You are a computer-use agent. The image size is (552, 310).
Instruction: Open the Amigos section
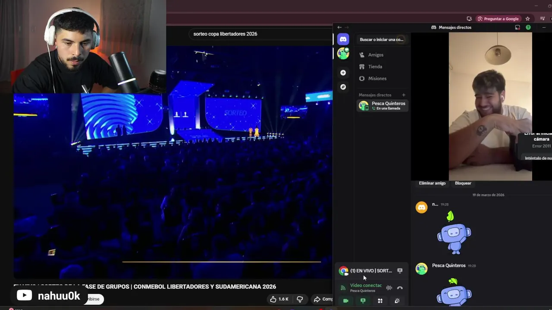382,55
